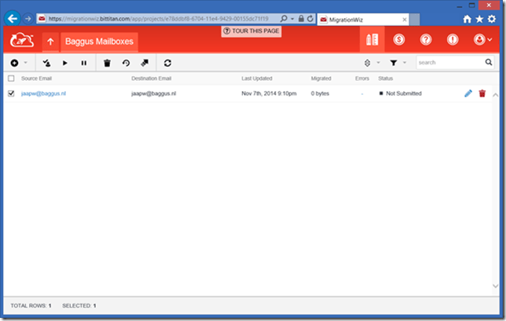Delete the jaapw@baggus.nl row with red trash
506x321 pixels.
[482, 93]
